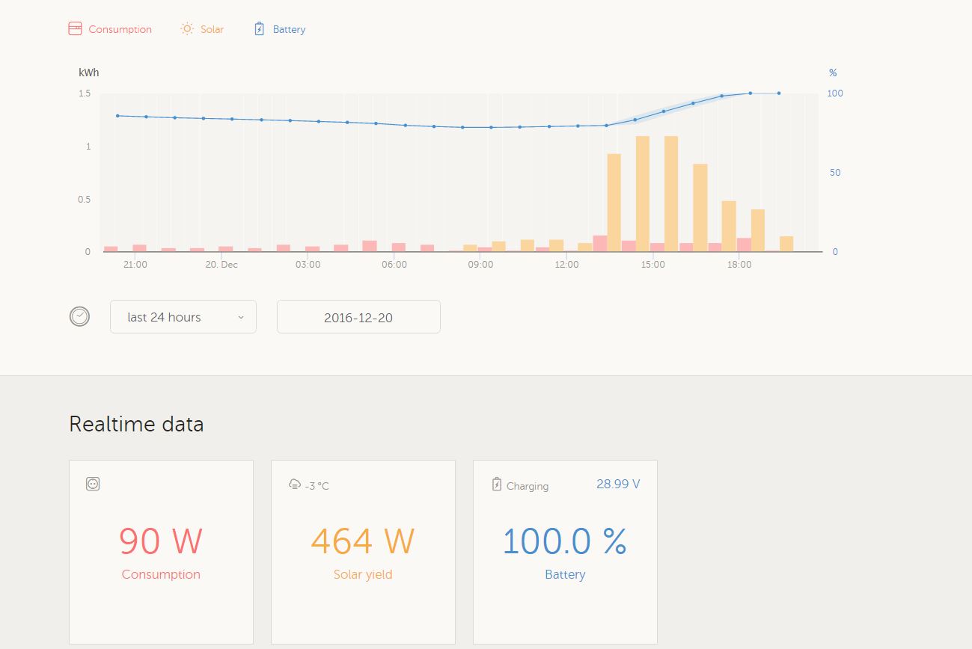Click the Charging status text in the Battery card
The image size is (972, 649).
[x=528, y=486]
